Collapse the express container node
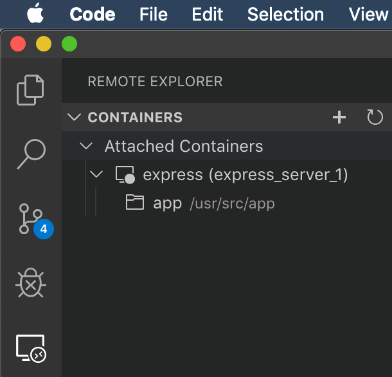 point(96,174)
